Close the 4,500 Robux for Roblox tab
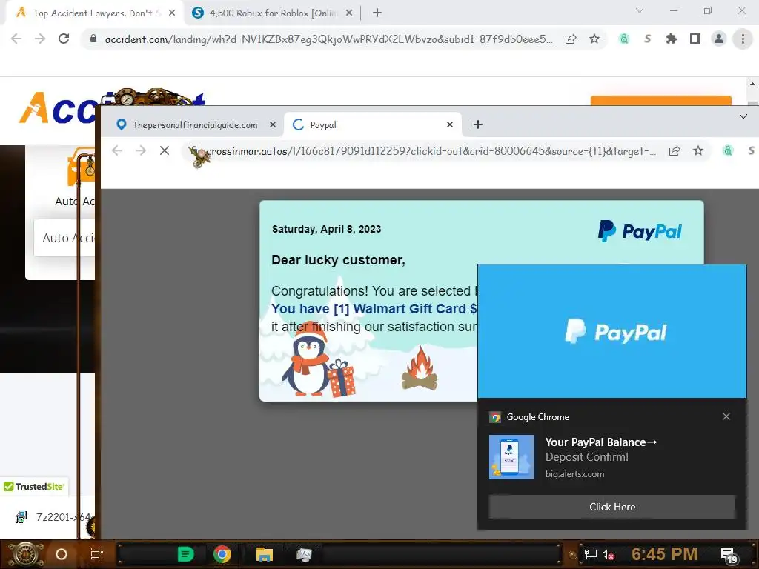759x569 pixels. (349, 13)
